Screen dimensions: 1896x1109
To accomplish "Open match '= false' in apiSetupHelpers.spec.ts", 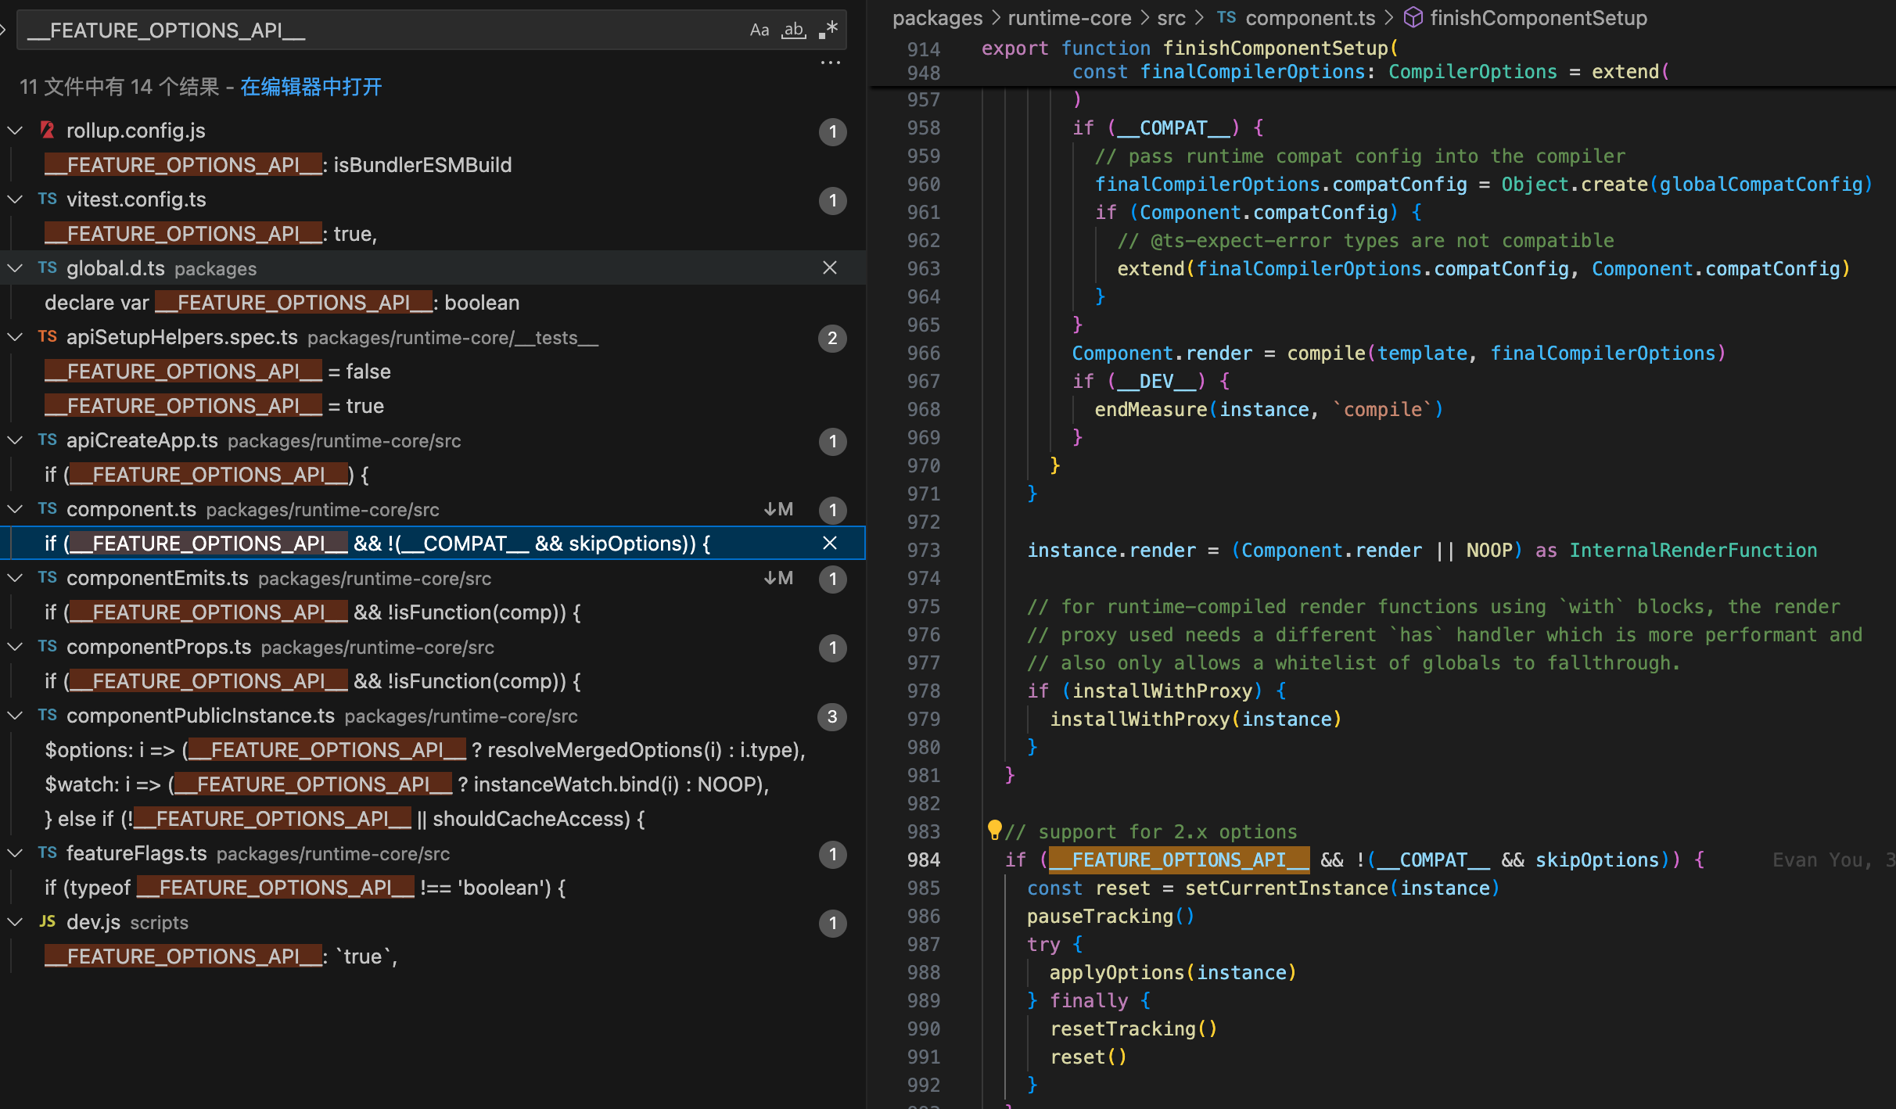I will (x=217, y=371).
